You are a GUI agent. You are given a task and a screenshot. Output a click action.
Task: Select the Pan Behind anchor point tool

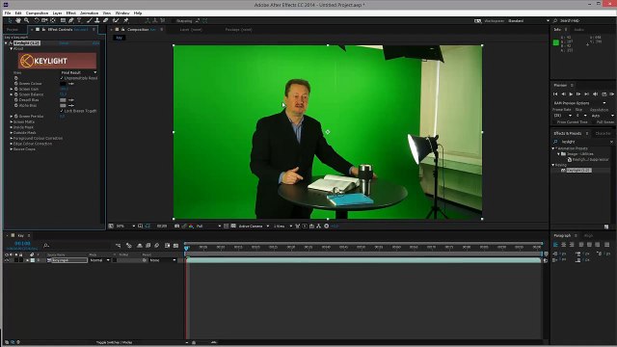(53, 20)
